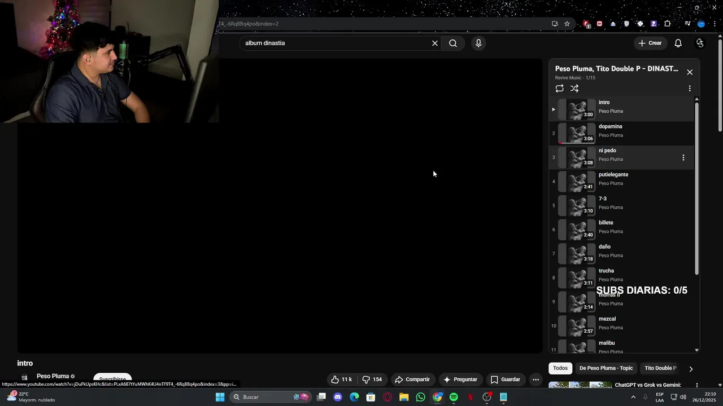The width and height of the screenshot is (723, 406).
Task: Open volume control in system tray
Action: (x=683, y=397)
